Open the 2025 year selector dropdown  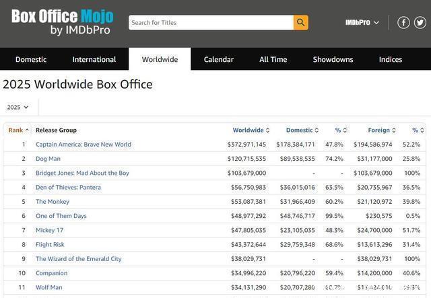[x=18, y=107]
